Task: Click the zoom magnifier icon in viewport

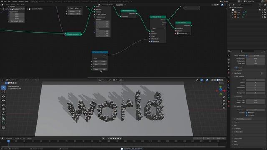Action: click(x=224, y=97)
